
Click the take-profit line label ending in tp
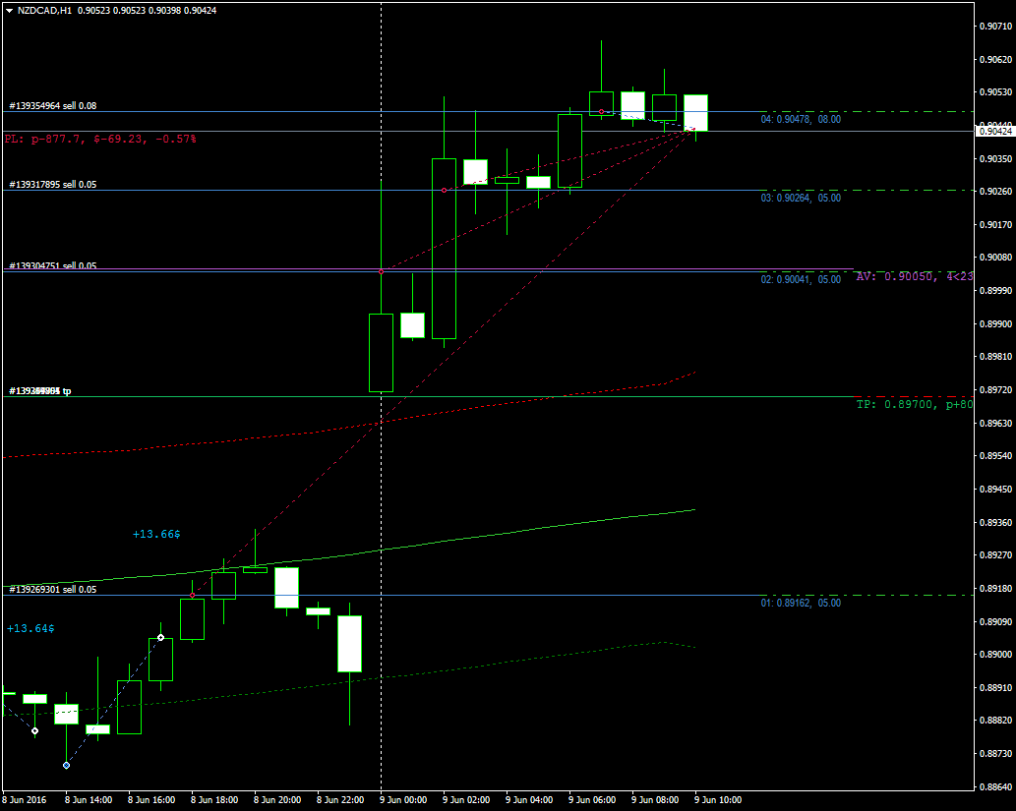(40, 391)
